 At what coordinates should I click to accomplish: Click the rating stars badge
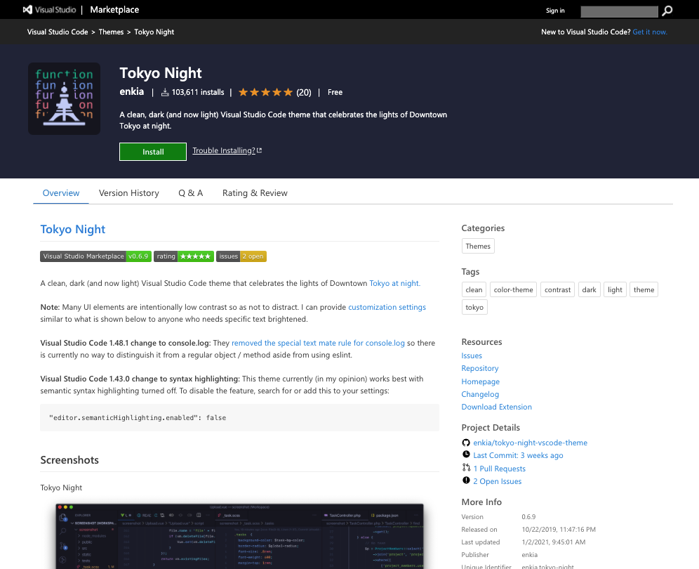(x=184, y=256)
